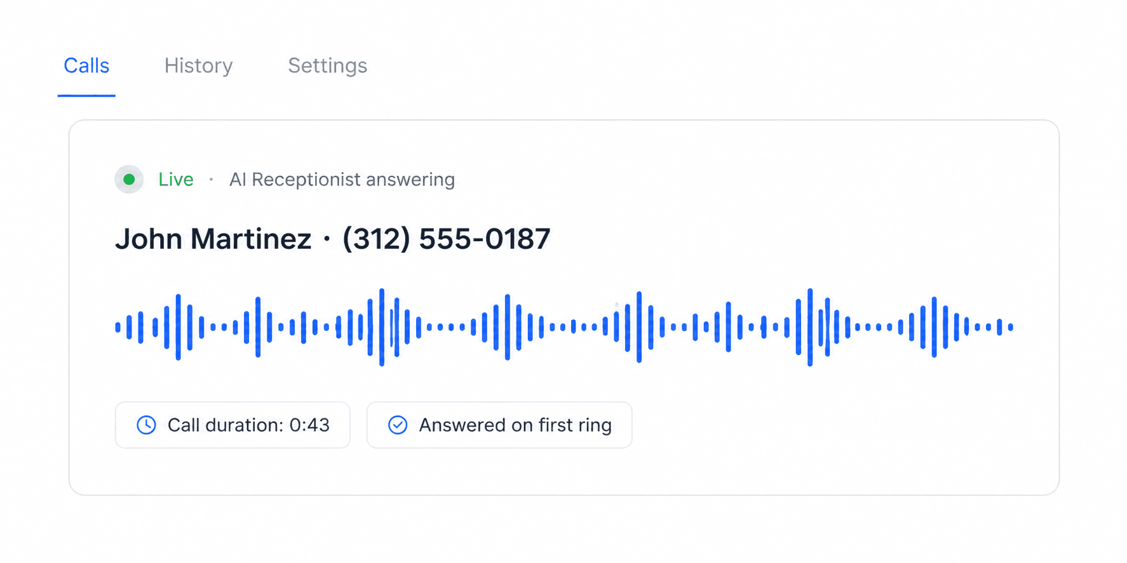This screenshot has width=1127, height=563.
Task: Click the green live status dot
Action: [129, 180]
